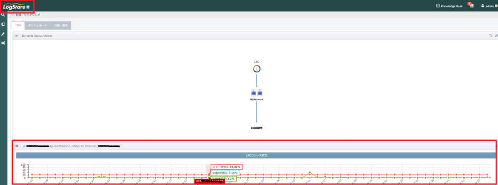
Task: Open the gears settings sidebar icon
Action: [3, 43]
